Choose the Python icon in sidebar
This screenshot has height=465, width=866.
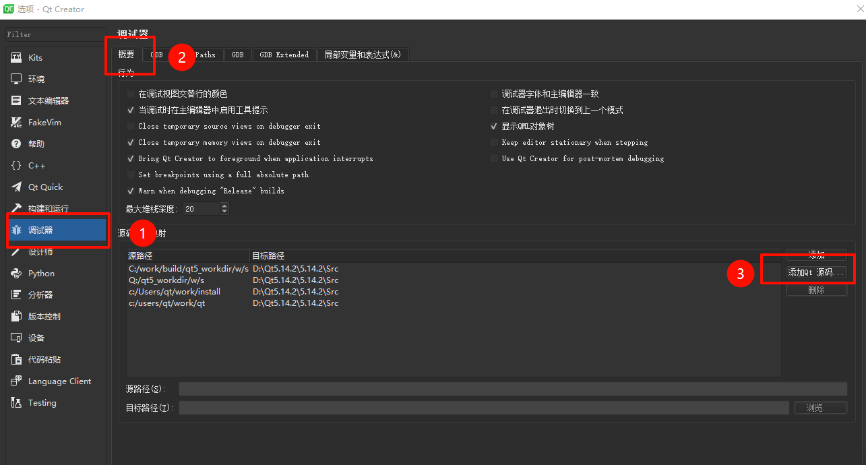16,274
